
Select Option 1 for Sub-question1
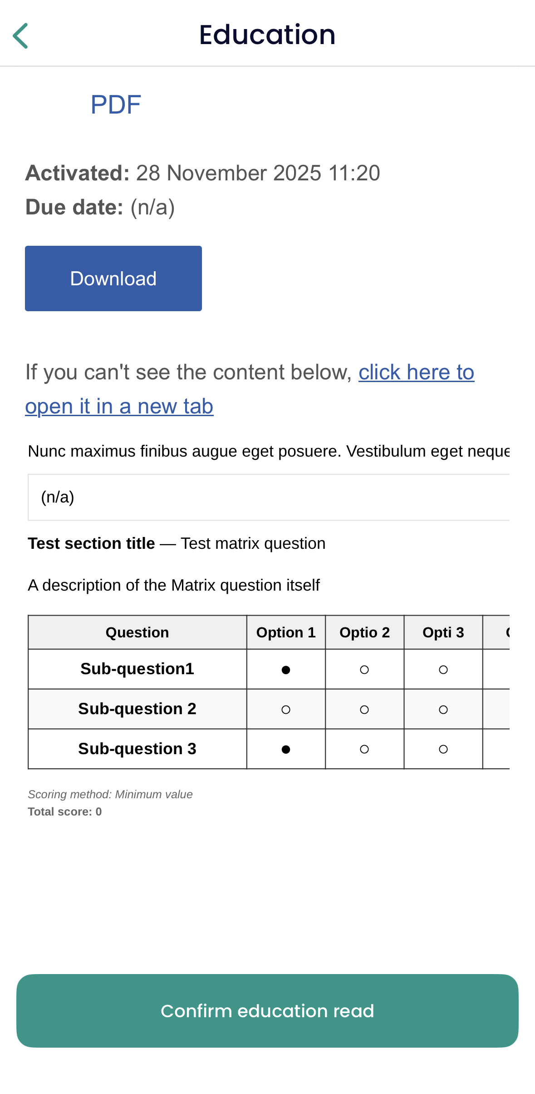(286, 670)
